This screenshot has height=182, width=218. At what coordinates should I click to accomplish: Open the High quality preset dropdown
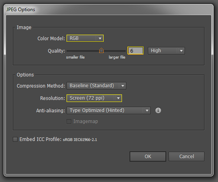point(166,51)
